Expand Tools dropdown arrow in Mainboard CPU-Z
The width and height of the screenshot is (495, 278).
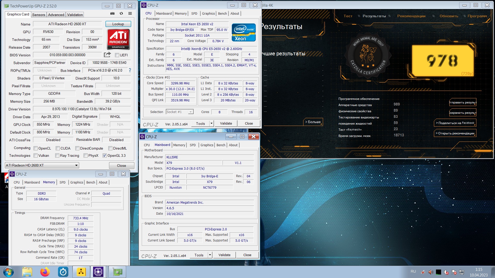(x=210, y=255)
